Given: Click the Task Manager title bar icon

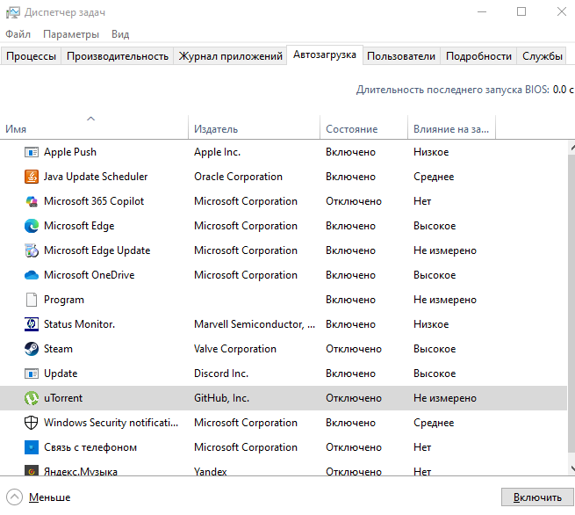Looking at the screenshot, I should pos(13,12).
